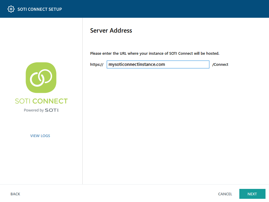Go to the previous step with BACK
The image size is (269, 202).
point(15,194)
